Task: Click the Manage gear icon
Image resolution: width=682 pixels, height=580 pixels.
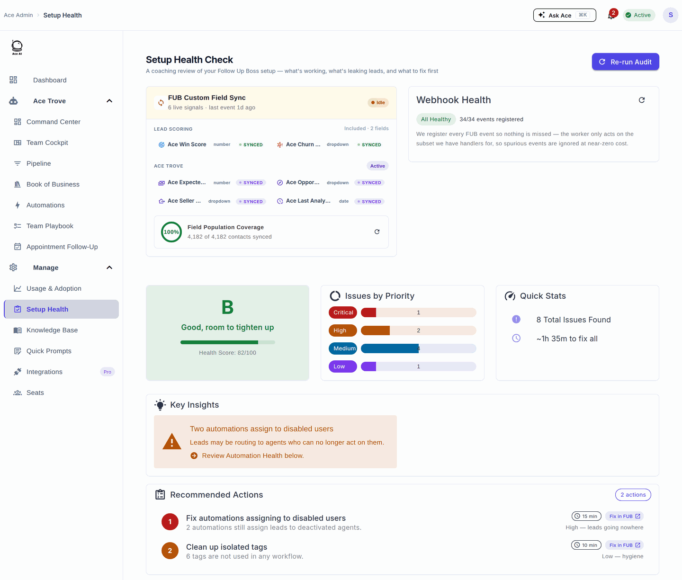Action: pyautogui.click(x=13, y=268)
